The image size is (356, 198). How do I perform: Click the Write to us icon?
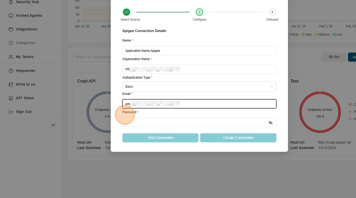tap(11, 84)
